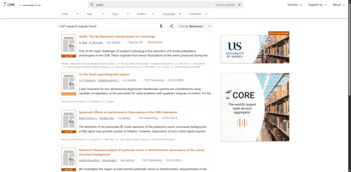Expand +40 MORE authors

pos(127,160)
